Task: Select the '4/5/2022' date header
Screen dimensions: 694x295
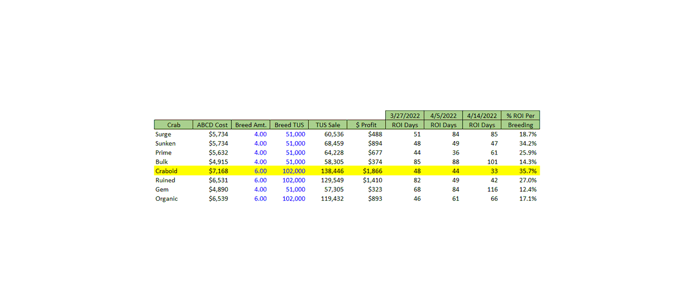Action: point(444,115)
